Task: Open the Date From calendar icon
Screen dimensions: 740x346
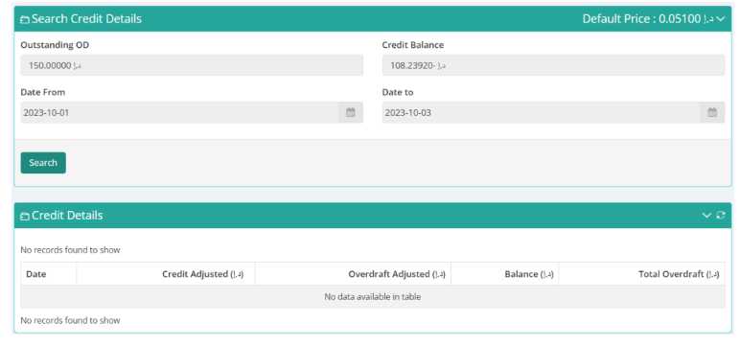Action: [x=351, y=113]
